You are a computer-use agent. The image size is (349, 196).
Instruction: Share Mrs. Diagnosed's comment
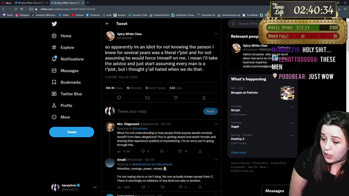[x=200, y=151]
